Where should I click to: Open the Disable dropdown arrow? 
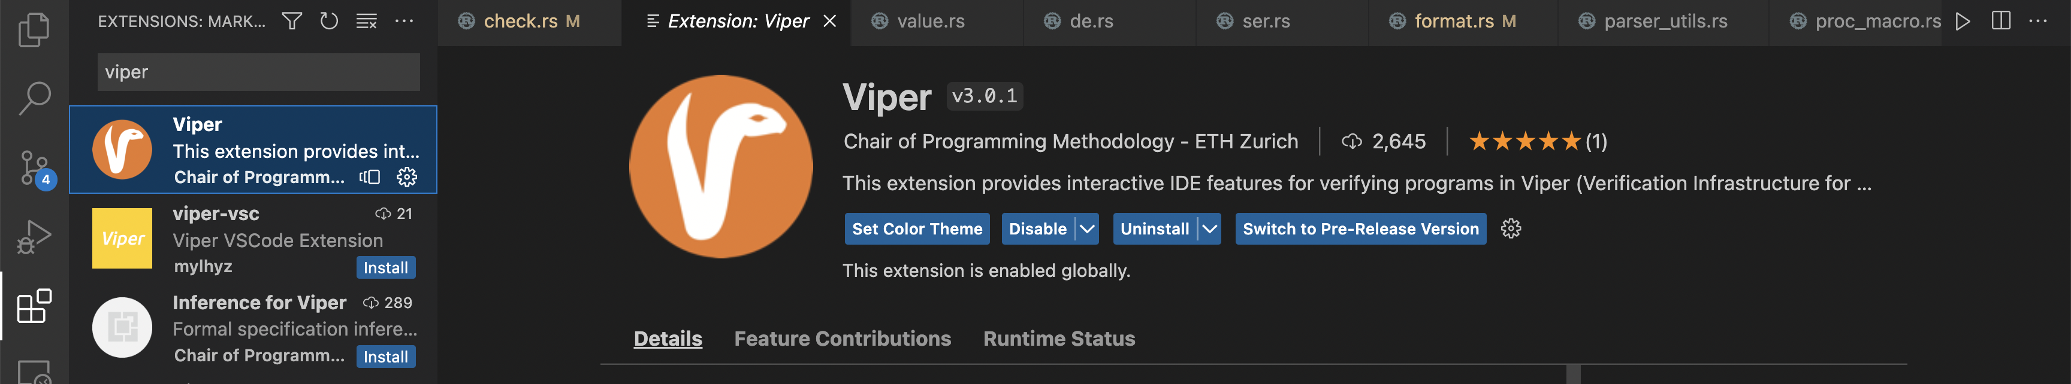1087,228
